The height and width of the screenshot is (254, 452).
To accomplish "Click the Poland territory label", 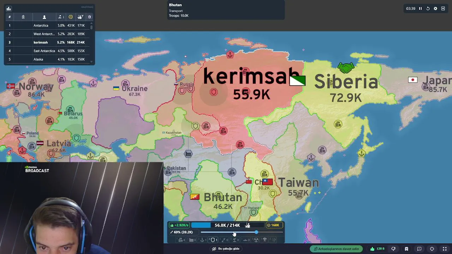I will pyautogui.click(x=32, y=133).
